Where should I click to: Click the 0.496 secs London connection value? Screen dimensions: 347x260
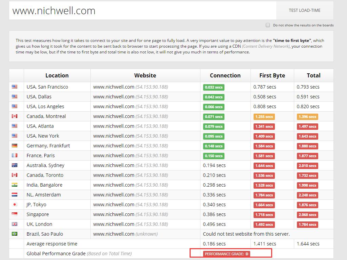click(x=214, y=224)
